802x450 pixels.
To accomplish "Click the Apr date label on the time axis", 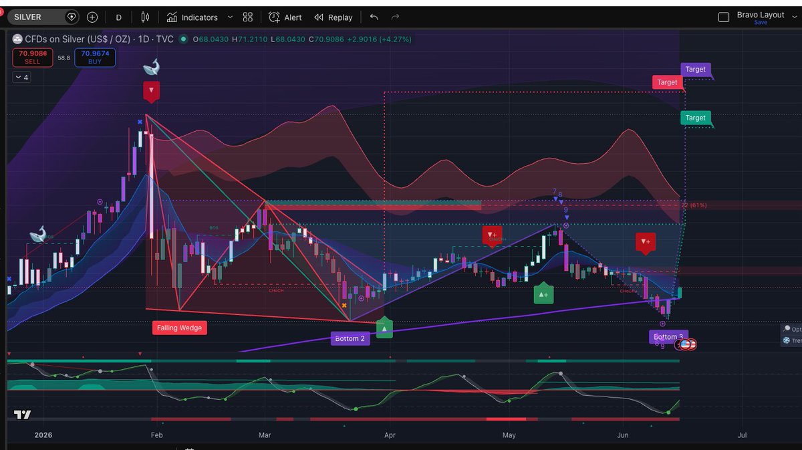I will (x=390, y=435).
